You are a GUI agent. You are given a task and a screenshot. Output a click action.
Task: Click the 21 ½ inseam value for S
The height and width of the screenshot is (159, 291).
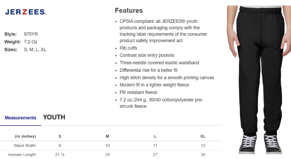[60, 154]
